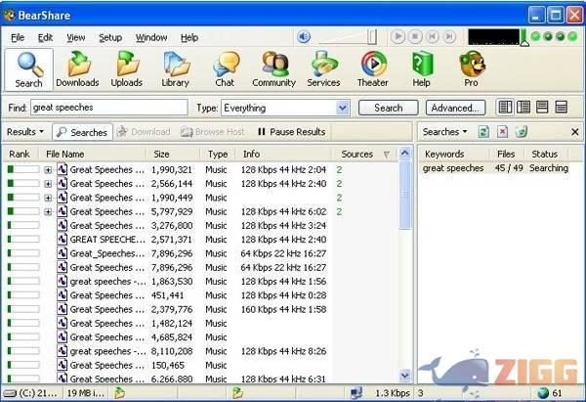The width and height of the screenshot is (586, 402).
Task: Open the Library view
Action: coord(175,69)
